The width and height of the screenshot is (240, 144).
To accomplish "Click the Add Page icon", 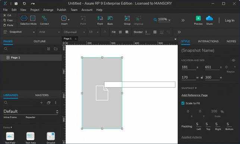I will 48,49.
